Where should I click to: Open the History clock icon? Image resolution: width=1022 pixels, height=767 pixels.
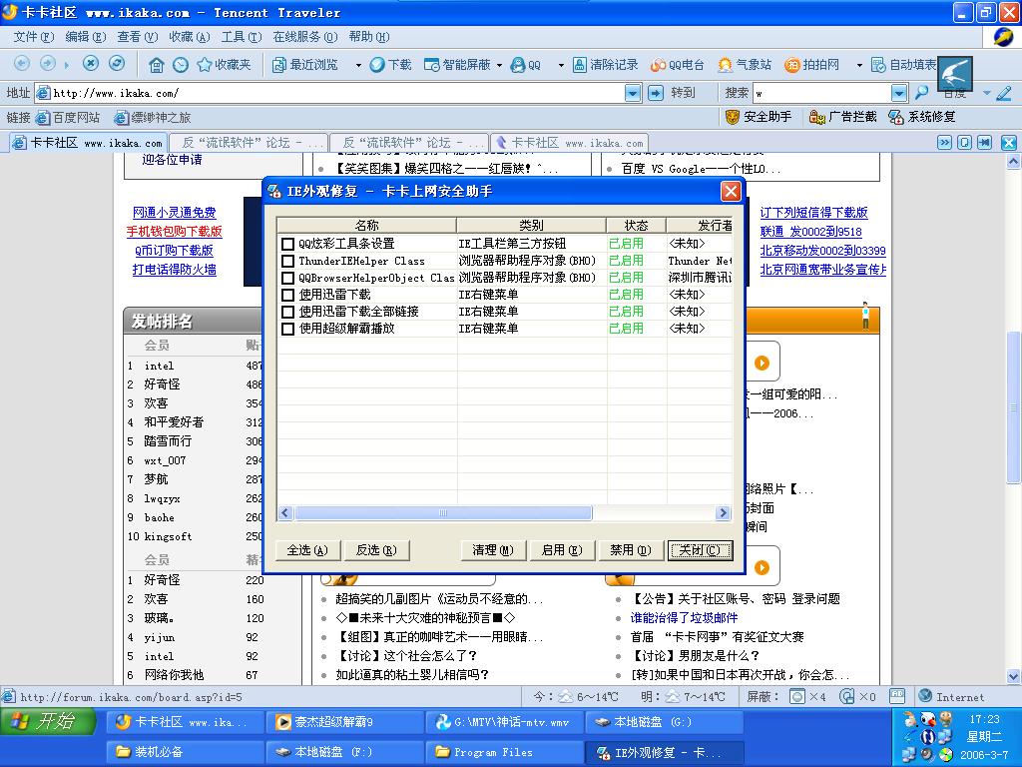click(181, 65)
